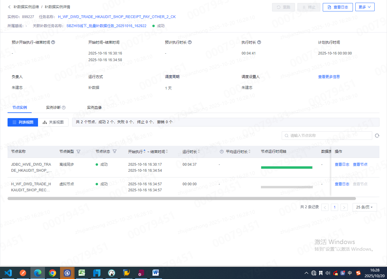Open Visual Studio Code from taskbar
The image size is (387, 279).
click(8, 273)
